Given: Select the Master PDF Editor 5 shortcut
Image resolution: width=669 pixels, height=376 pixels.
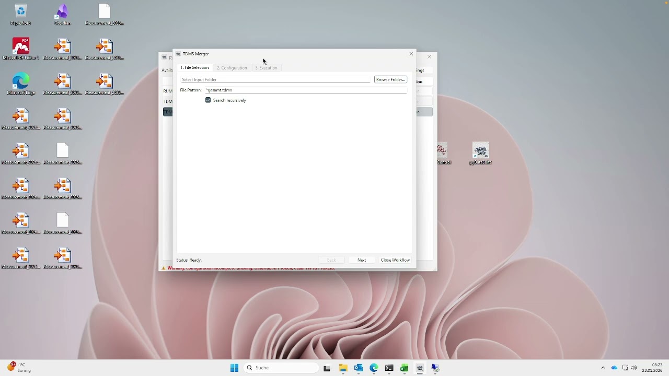Looking at the screenshot, I should tap(21, 49).
